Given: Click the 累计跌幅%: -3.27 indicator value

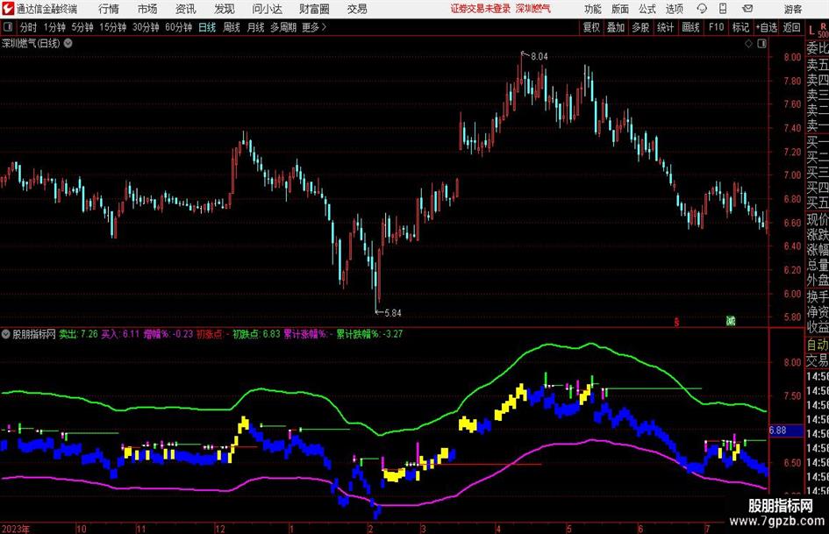Looking at the screenshot, I should click(x=369, y=334).
